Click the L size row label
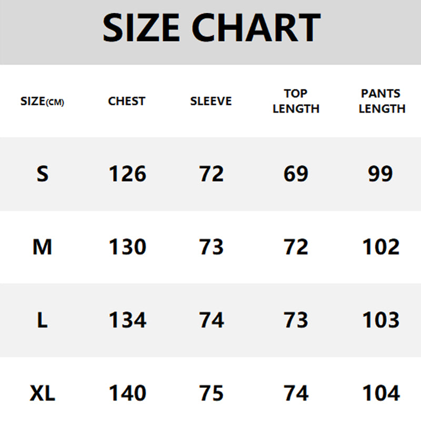 pos(43,320)
